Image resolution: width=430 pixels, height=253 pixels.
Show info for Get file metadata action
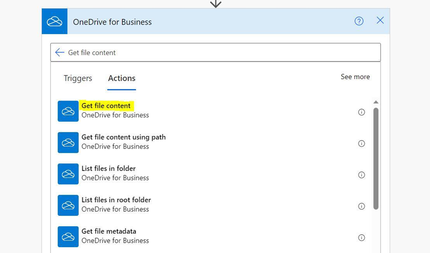pyautogui.click(x=362, y=238)
